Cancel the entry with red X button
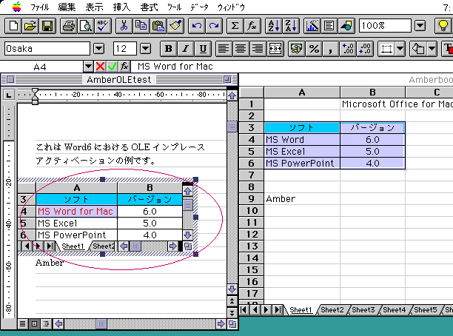 [100, 67]
